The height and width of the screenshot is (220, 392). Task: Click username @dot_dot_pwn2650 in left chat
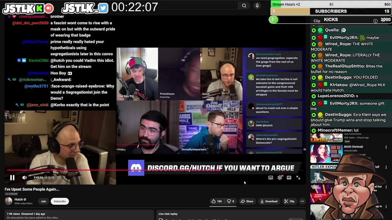point(30,23)
